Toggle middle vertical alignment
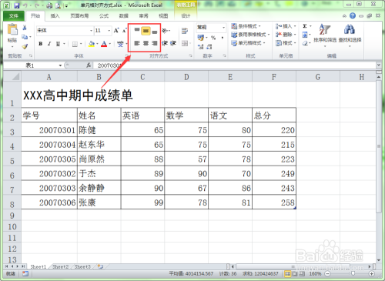This screenshot has width=385, height=281. [x=146, y=31]
